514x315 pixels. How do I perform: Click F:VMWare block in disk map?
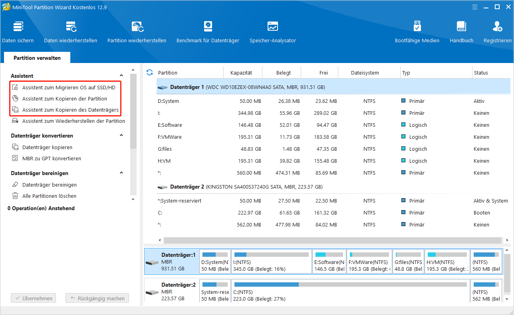pos(369,262)
